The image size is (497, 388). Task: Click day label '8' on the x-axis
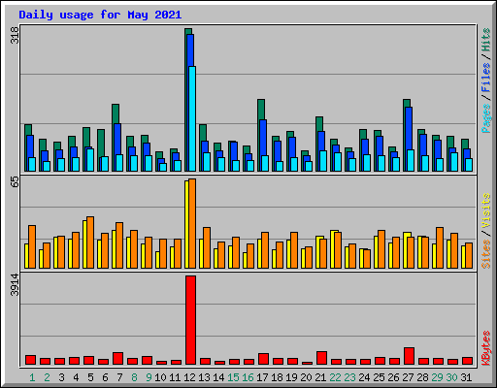tap(134, 377)
